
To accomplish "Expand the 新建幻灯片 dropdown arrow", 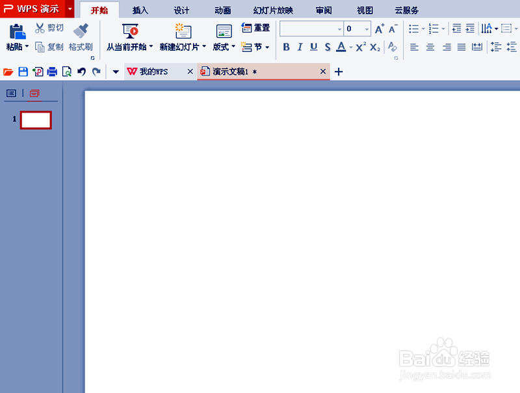I will click(204, 46).
